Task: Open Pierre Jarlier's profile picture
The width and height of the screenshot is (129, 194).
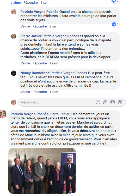Action: 14,36
